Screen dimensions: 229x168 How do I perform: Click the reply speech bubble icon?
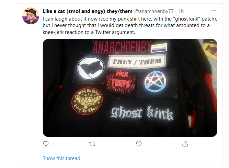[x=46, y=144]
